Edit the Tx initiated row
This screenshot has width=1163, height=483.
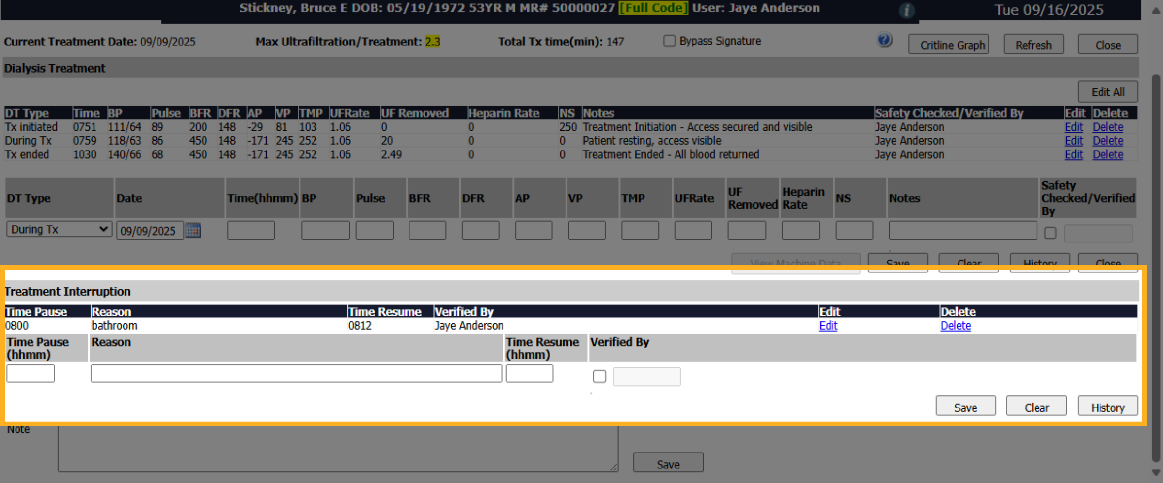point(1073,127)
